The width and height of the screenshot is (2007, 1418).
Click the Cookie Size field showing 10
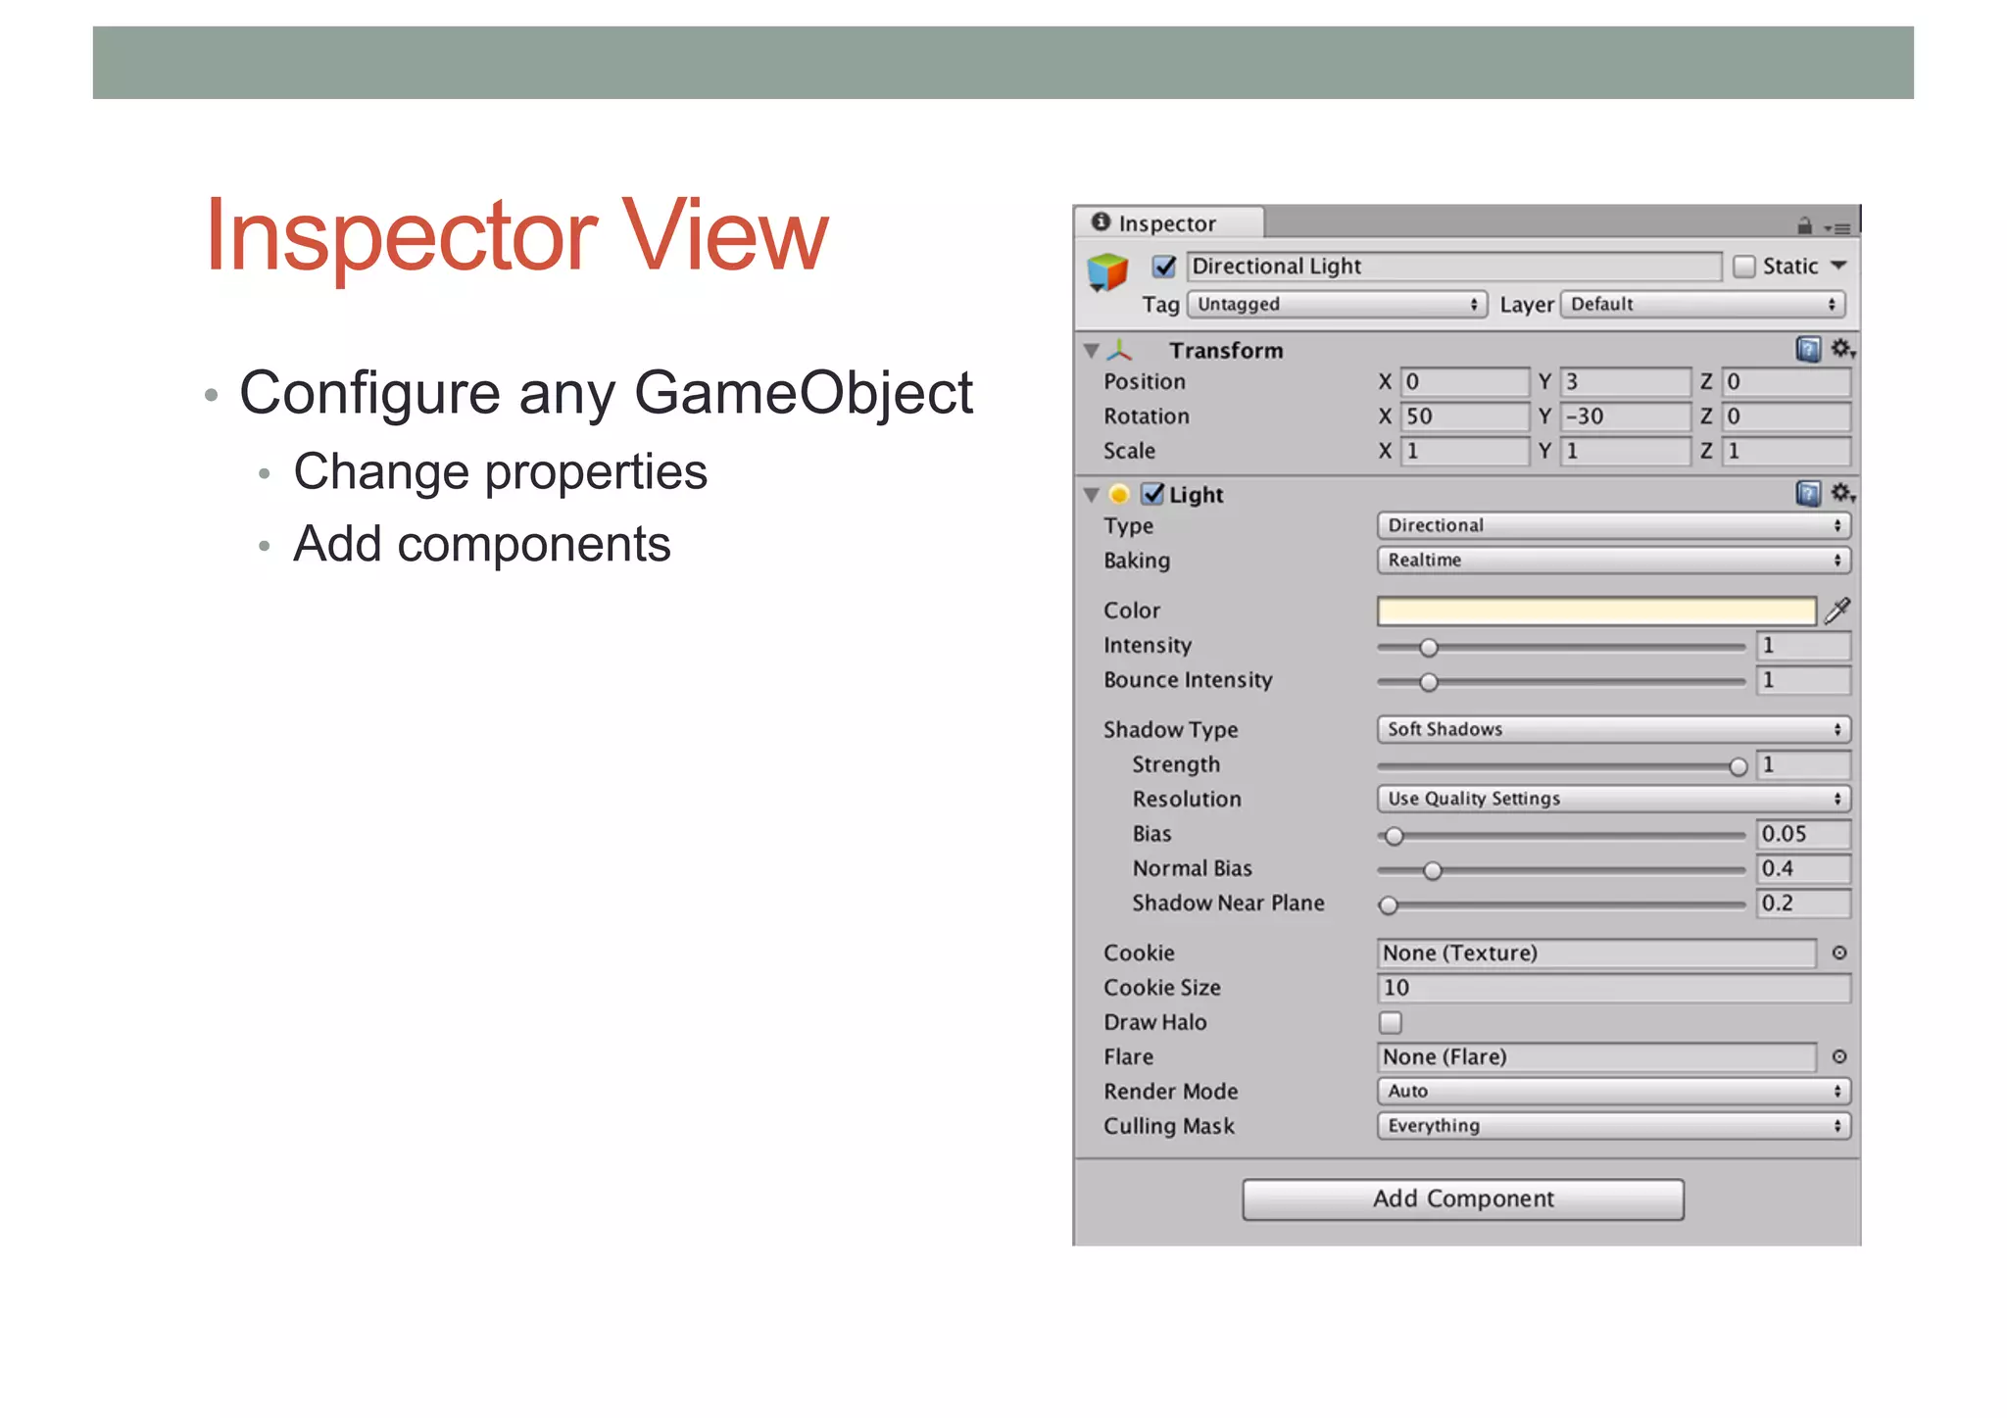[x=1614, y=988]
